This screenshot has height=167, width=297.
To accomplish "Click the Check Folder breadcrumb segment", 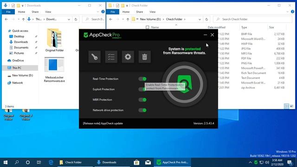I will pos(174,19).
